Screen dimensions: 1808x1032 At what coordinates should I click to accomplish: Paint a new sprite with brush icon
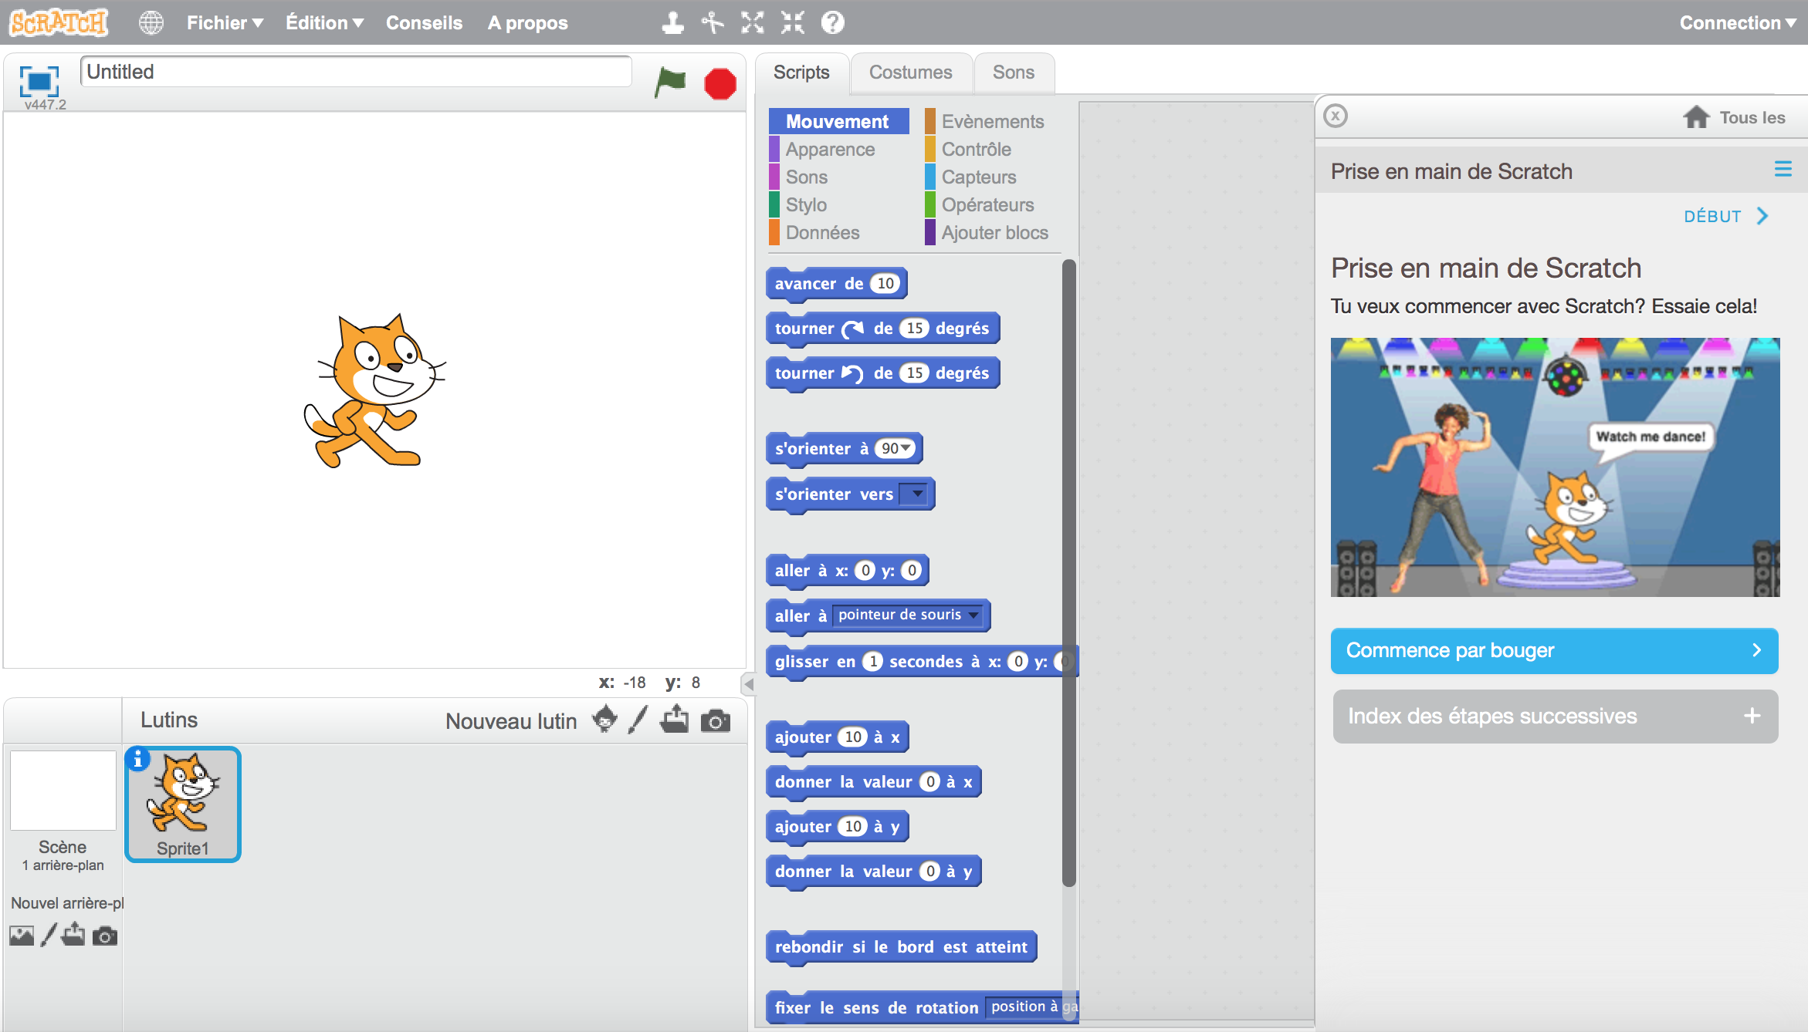(638, 720)
